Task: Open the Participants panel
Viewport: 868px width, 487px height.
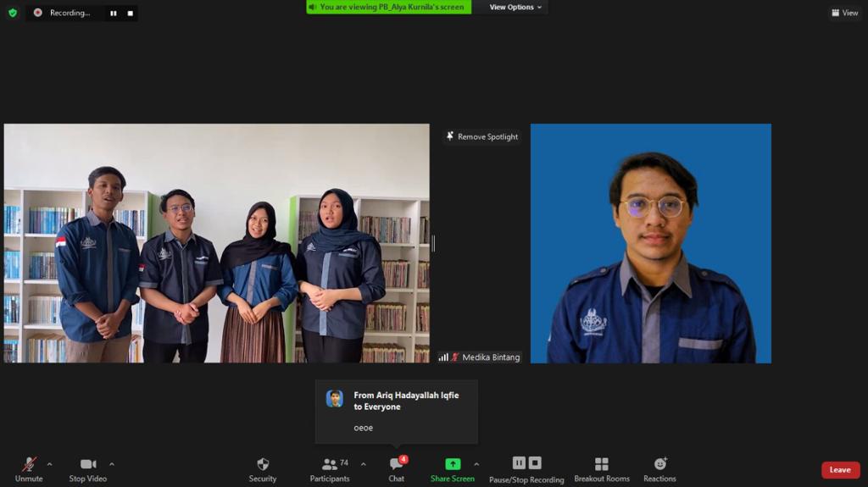Action: click(x=330, y=469)
